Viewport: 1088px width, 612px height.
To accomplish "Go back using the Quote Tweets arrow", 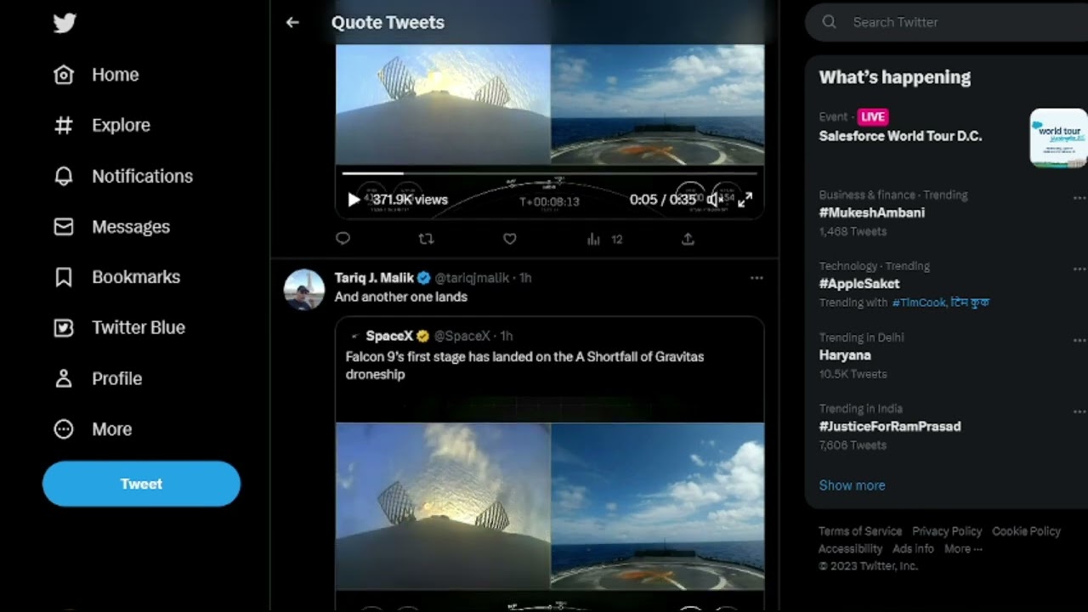I will pos(292,22).
